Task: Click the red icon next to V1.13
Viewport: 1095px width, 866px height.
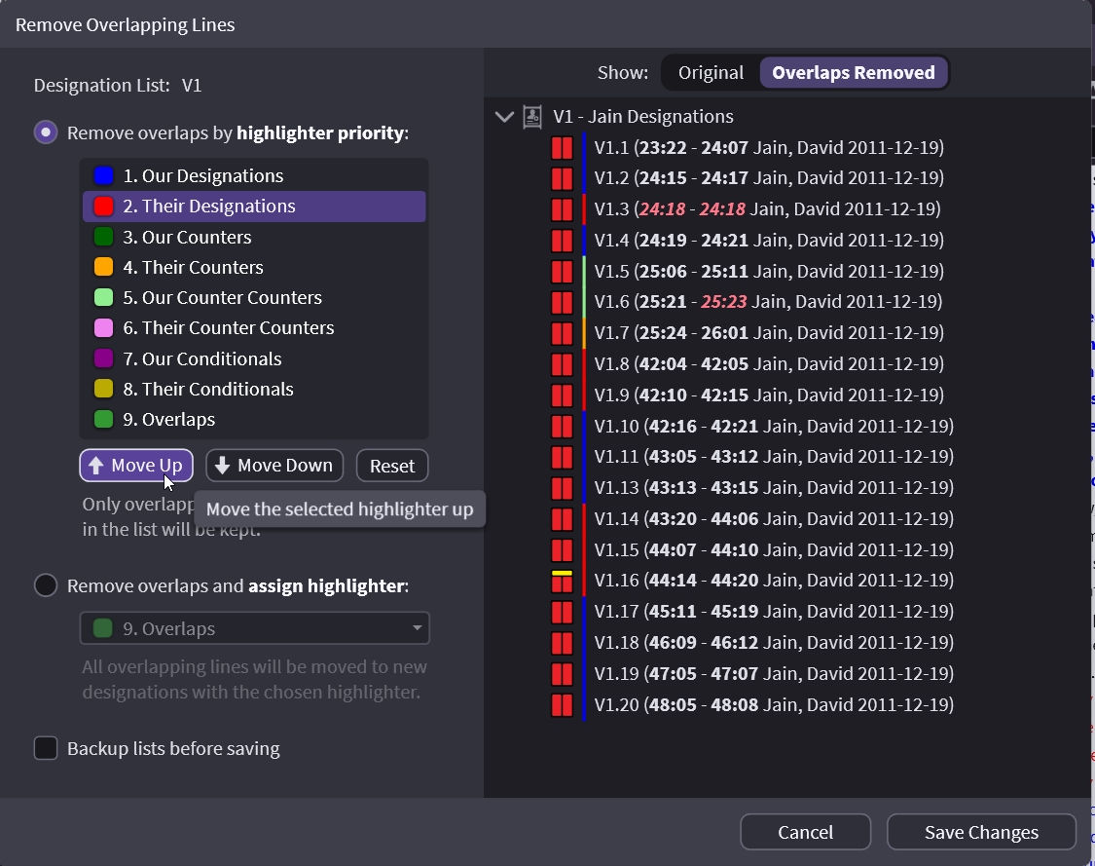Action: [x=562, y=488]
